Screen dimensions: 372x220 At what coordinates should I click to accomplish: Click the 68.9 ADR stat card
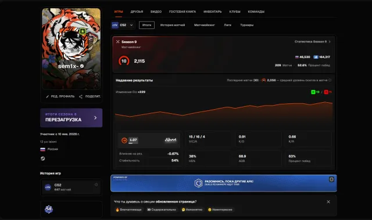258,158
